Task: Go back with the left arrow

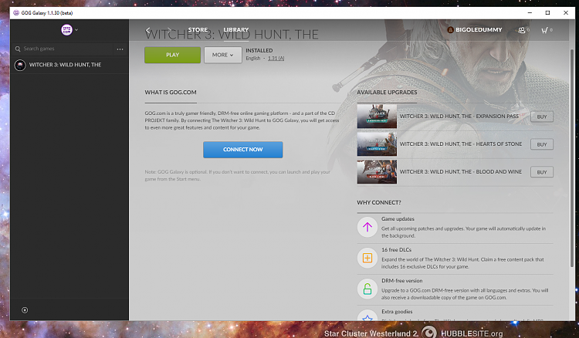Action: [148, 30]
